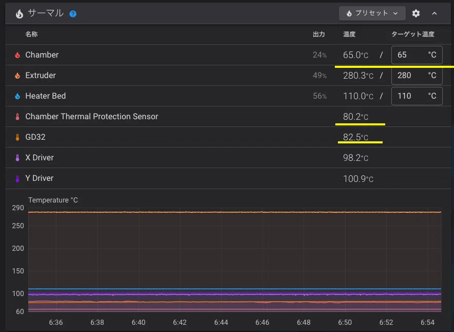
Task: Open thermal settings gear
Action: (x=416, y=13)
